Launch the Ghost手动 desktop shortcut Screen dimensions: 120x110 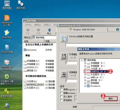pyautogui.click(x=7, y=33)
